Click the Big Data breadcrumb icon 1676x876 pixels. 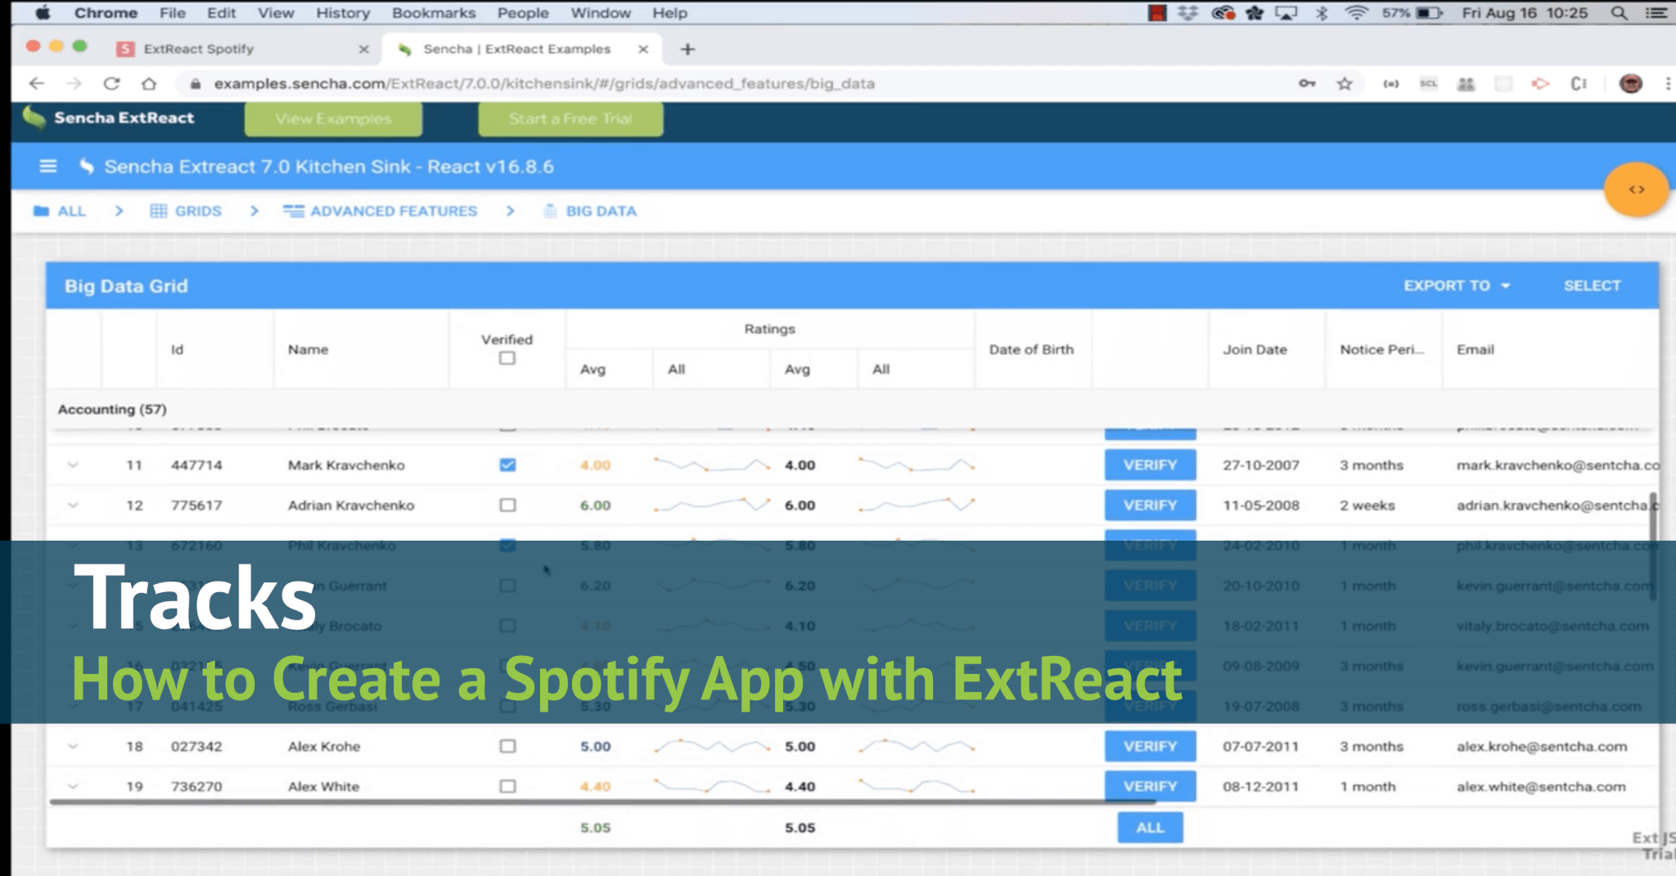(550, 211)
